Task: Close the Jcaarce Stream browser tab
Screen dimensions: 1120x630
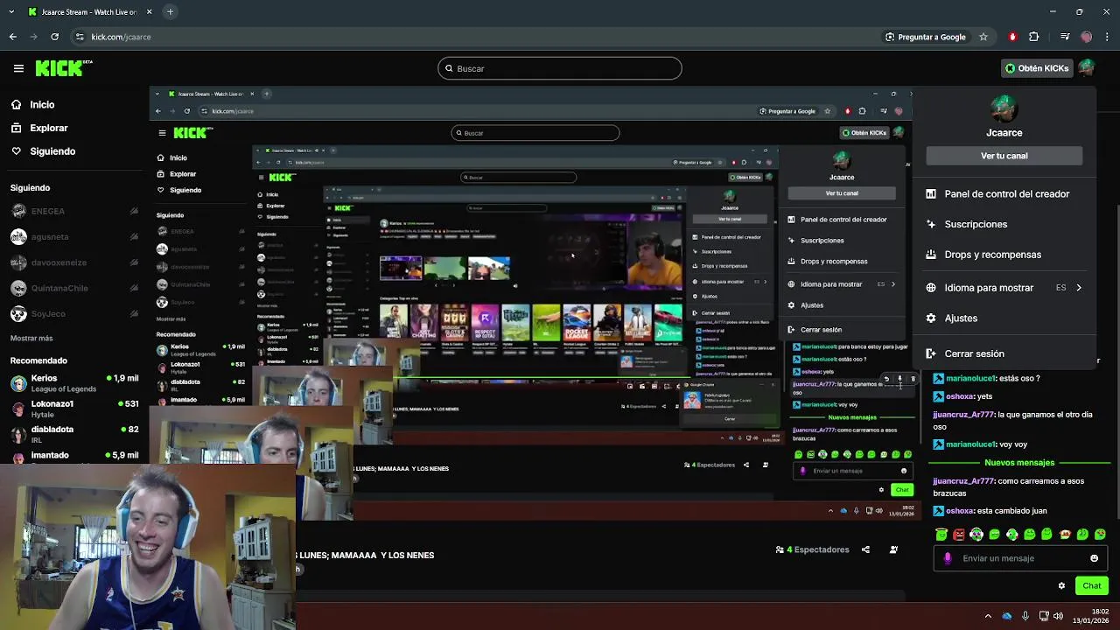Action: click(150, 12)
